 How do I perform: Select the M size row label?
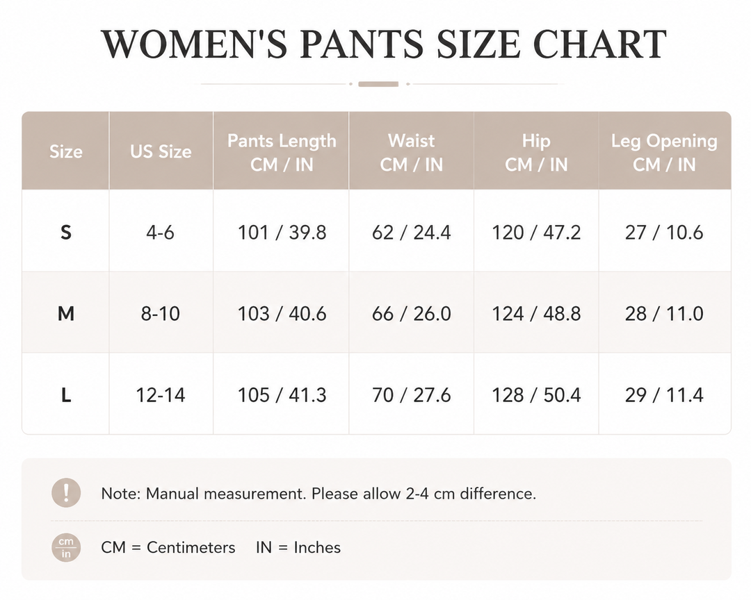(66, 314)
